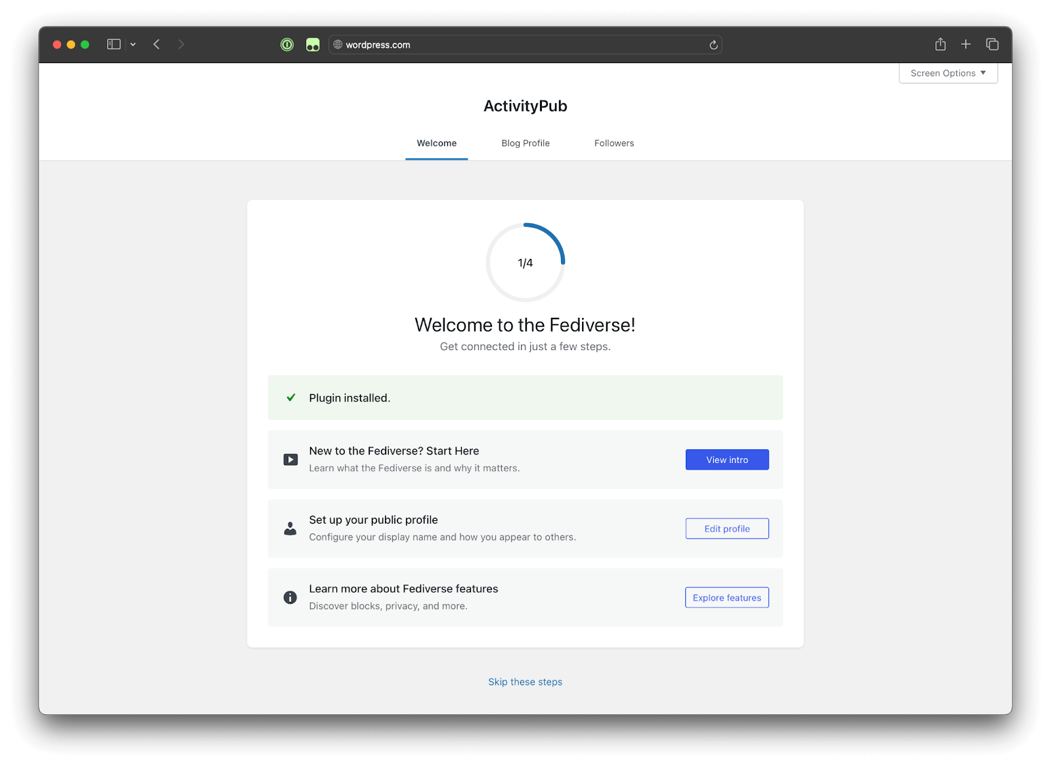The height and width of the screenshot is (766, 1051).
Task: Click the Skip these steps link
Action: click(525, 682)
